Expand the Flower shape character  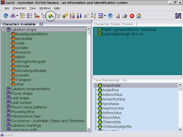click(x=8, y=94)
